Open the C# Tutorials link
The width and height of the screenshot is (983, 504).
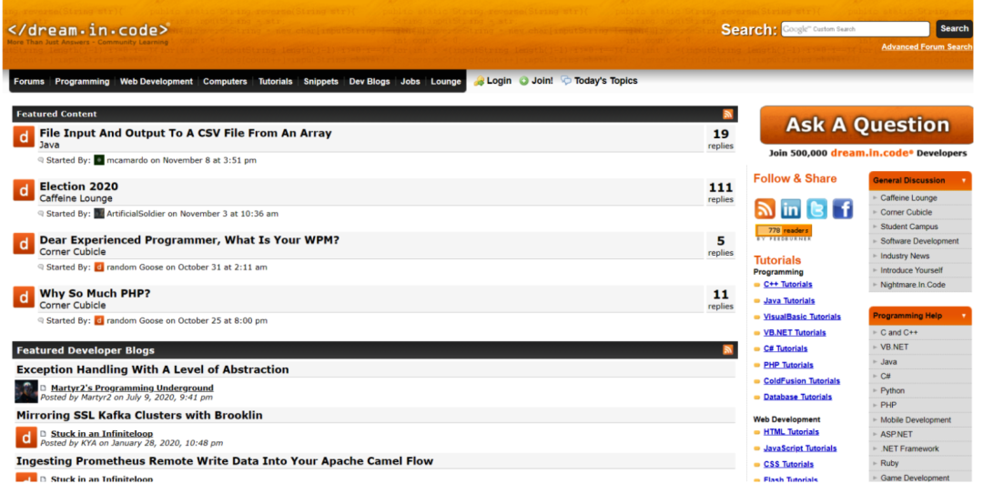(785, 348)
